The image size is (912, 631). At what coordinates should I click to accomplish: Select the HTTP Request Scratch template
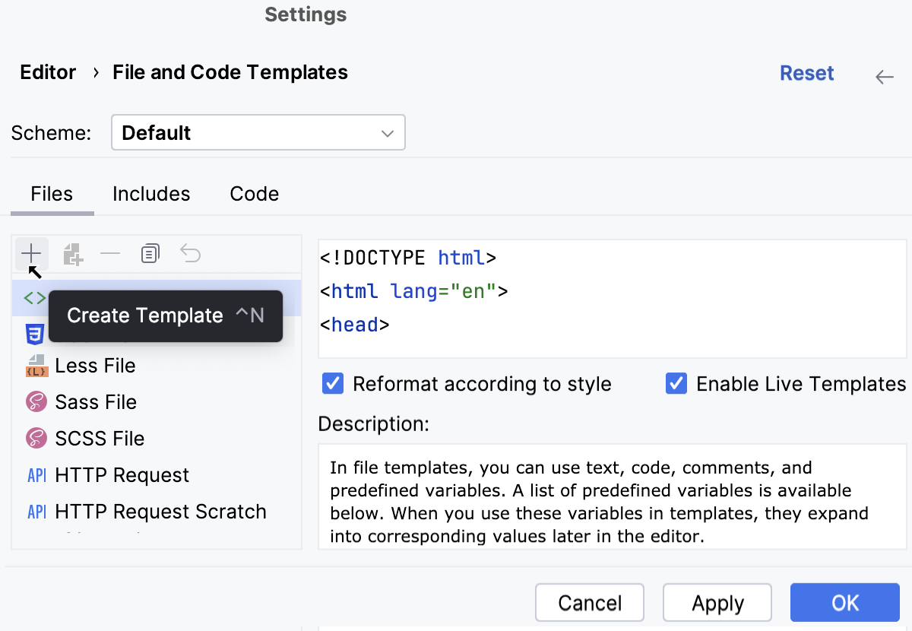[160, 512]
